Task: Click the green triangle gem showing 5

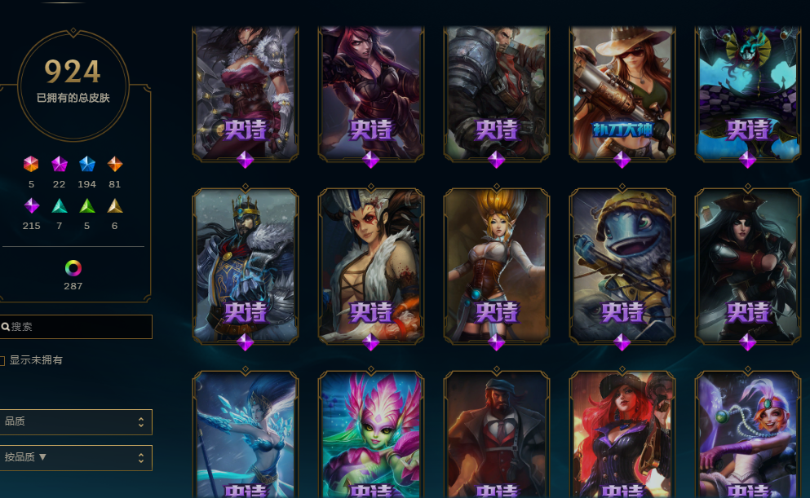Action: coord(86,206)
